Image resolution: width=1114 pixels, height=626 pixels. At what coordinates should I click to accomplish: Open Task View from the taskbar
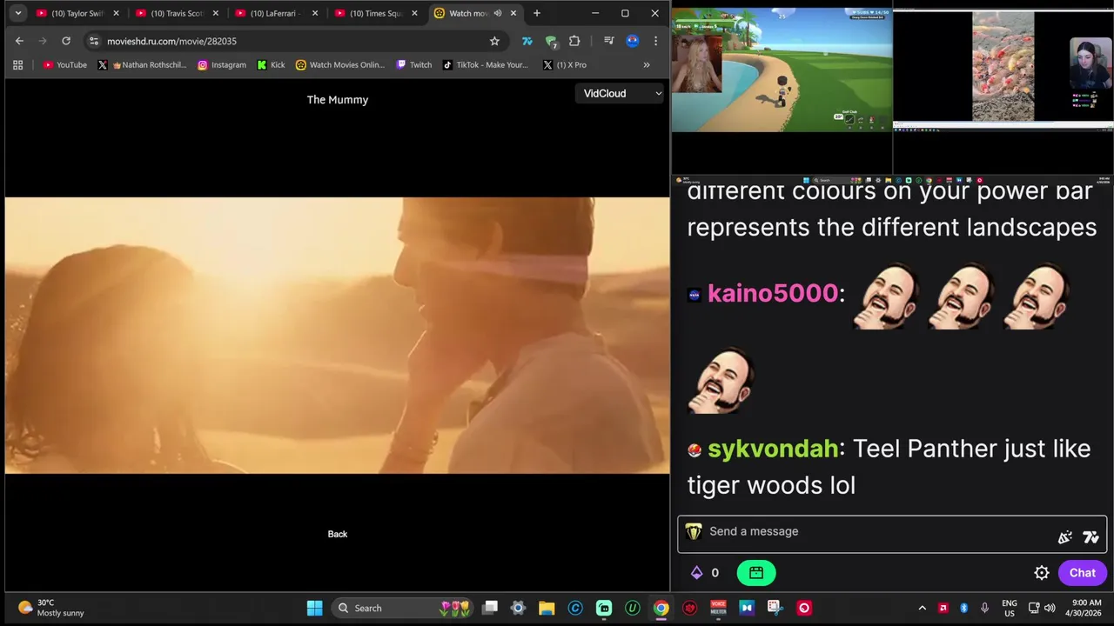490,608
